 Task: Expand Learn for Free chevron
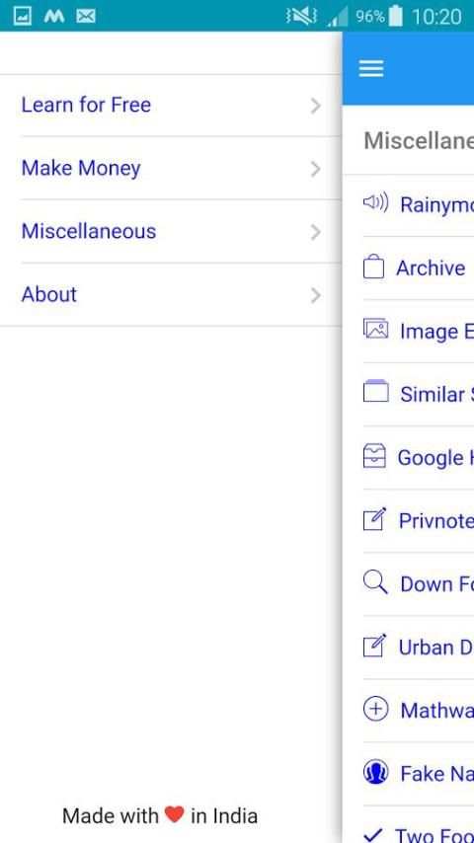pyautogui.click(x=316, y=106)
